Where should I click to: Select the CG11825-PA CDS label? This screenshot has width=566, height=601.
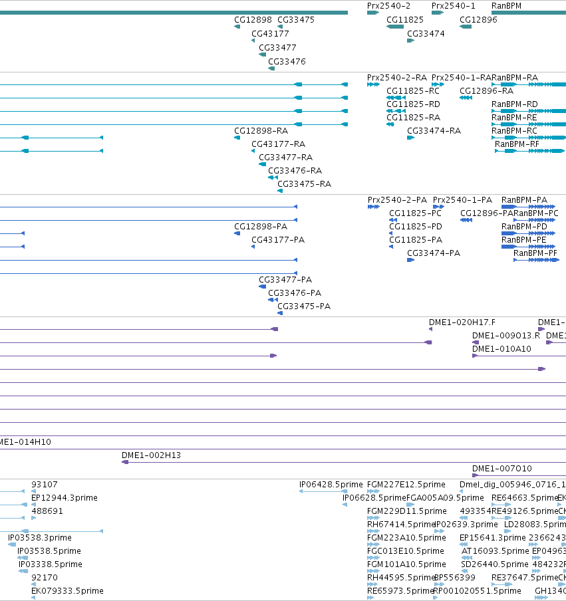coord(416,239)
